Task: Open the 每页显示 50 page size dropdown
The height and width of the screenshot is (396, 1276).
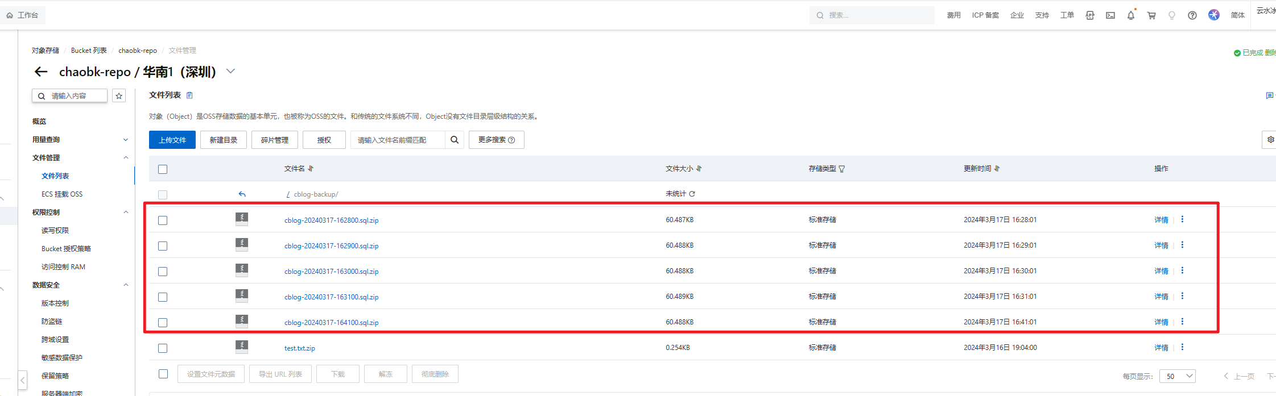Action: pos(1178,376)
